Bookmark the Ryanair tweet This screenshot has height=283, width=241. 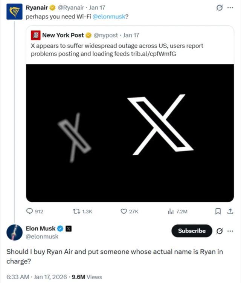(x=218, y=212)
